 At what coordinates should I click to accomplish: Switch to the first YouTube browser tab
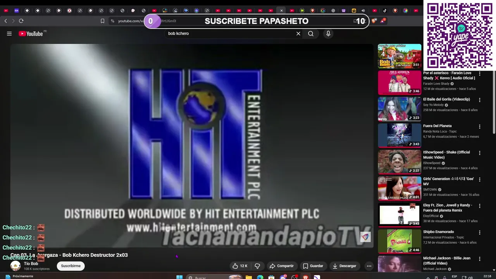pyautogui.click(x=6, y=10)
